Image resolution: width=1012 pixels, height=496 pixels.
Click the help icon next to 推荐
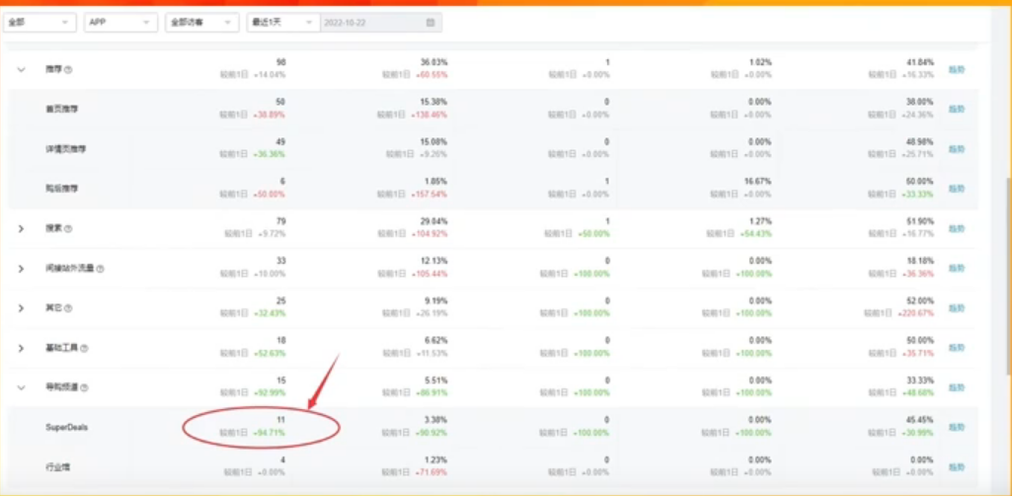(x=68, y=70)
